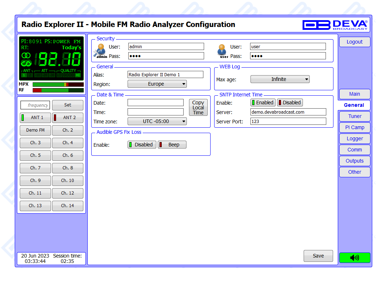
Task: Click the MPX level meter bar
Action: pyautogui.click(x=58, y=84)
